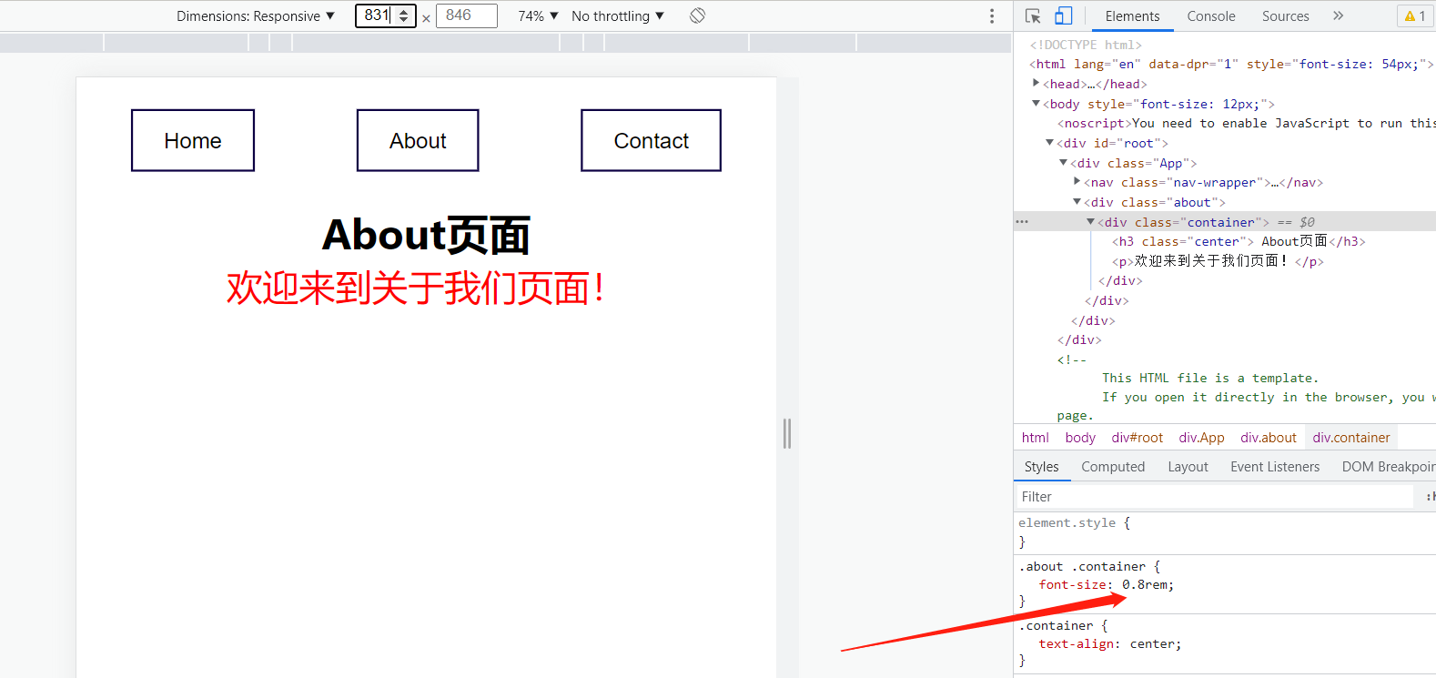Select the DOCTYPE html row
Screen dimensions: 1436x678
(1085, 45)
